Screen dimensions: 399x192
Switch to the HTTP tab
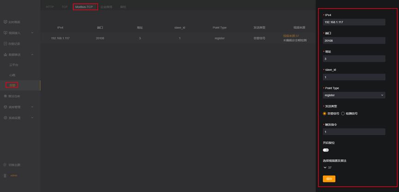pos(50,7)
